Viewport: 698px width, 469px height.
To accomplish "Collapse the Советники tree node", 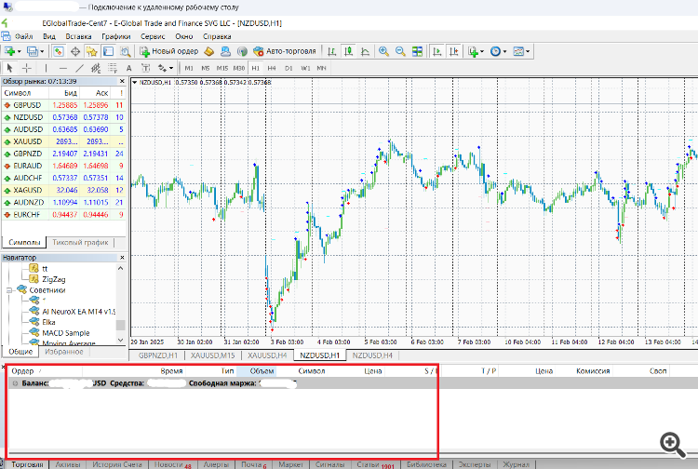I will tap(9, 290).
